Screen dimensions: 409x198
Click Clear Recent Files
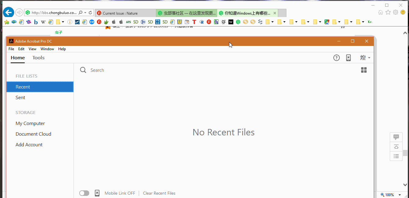click(159, 193)
